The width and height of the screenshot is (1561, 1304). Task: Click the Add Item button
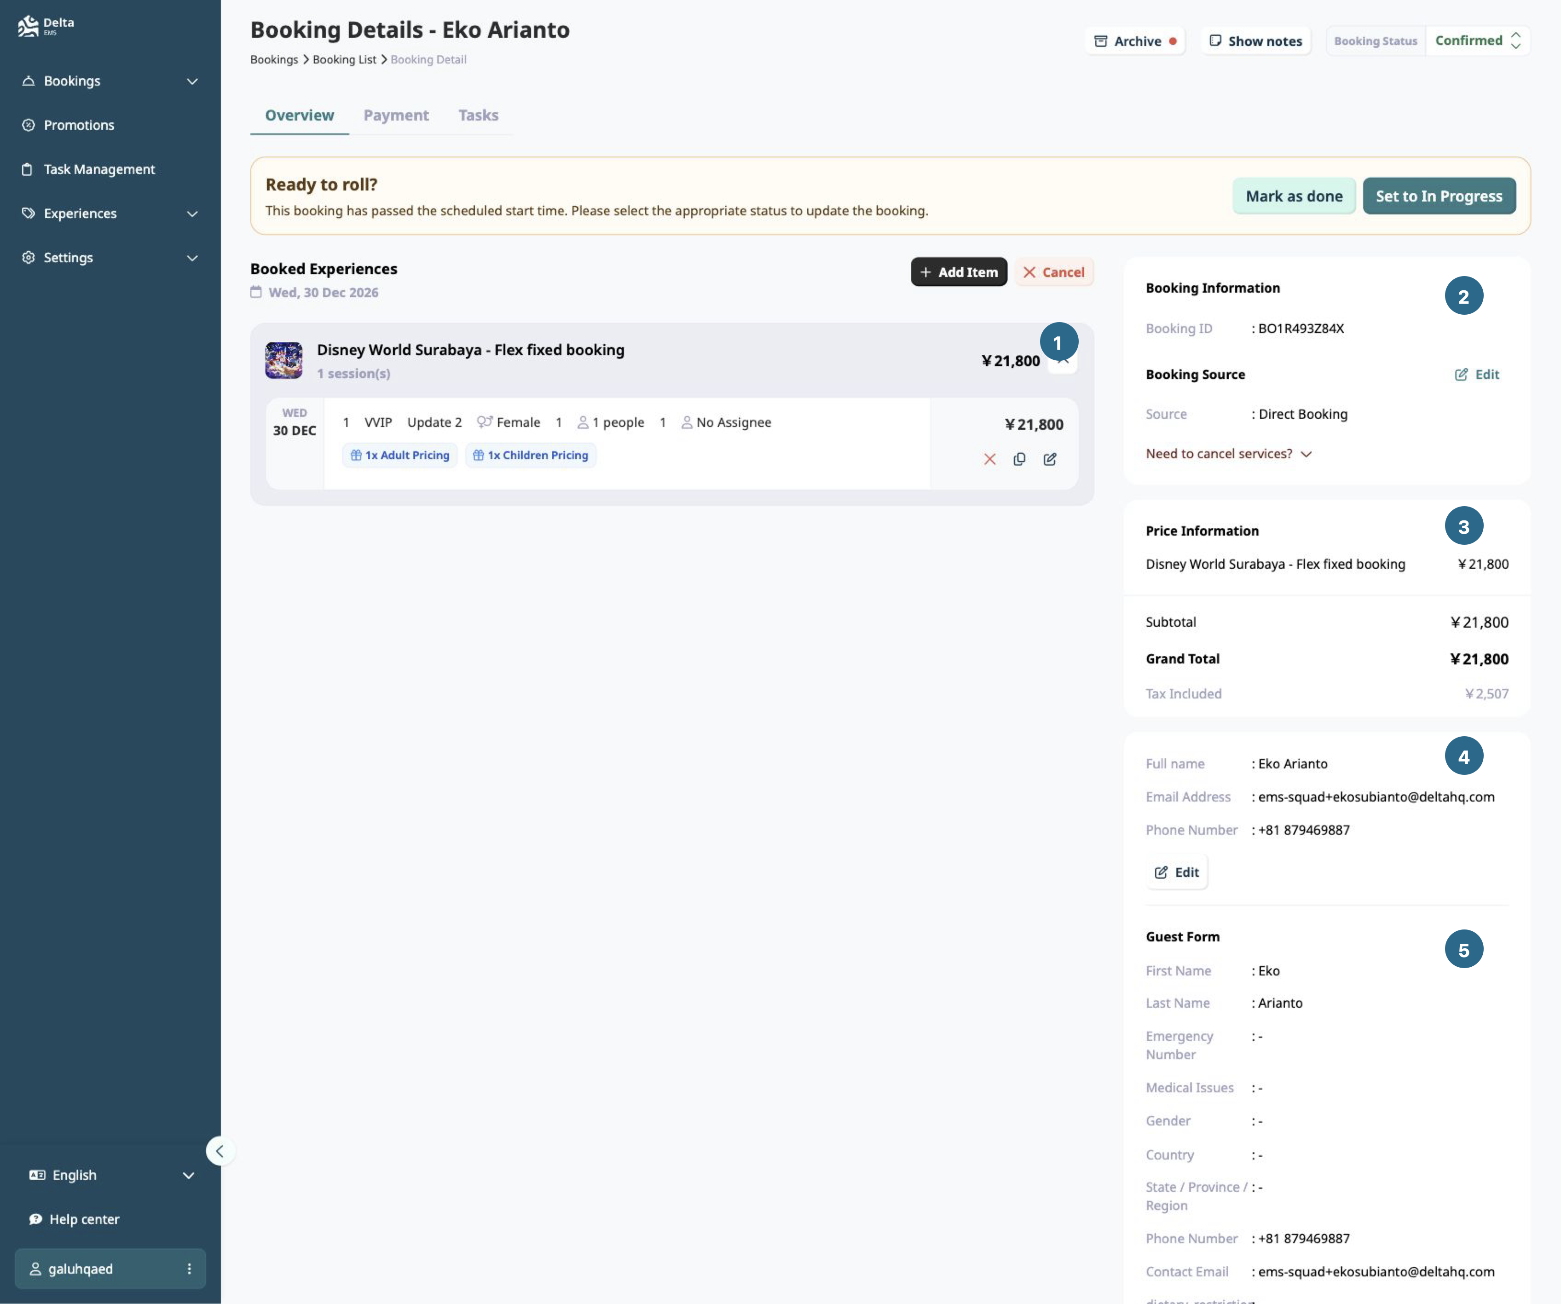[x=958, y=272]
